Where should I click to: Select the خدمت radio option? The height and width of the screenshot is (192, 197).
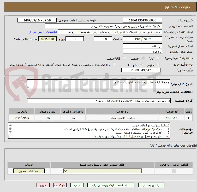click(143, 58)
